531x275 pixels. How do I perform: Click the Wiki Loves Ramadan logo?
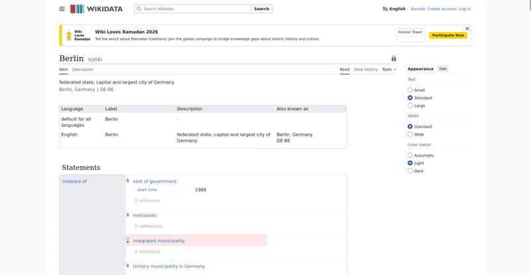point(78,35)
